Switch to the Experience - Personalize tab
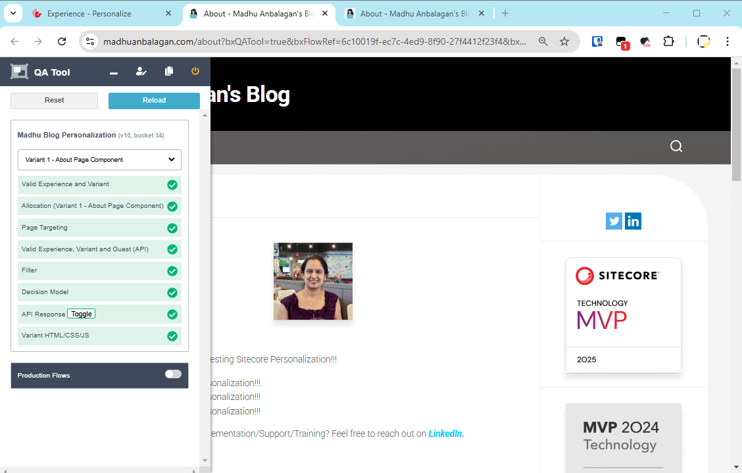742x473 pixels. (x=99, y=13)
